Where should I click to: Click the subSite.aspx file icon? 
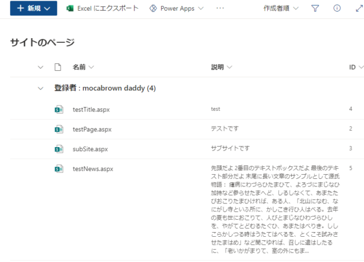coord(59,149)
